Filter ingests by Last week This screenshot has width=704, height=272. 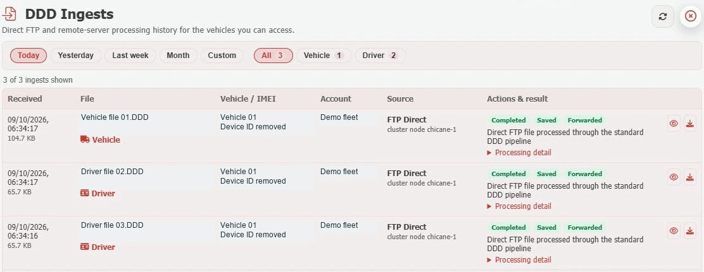(x=130, y=56)
